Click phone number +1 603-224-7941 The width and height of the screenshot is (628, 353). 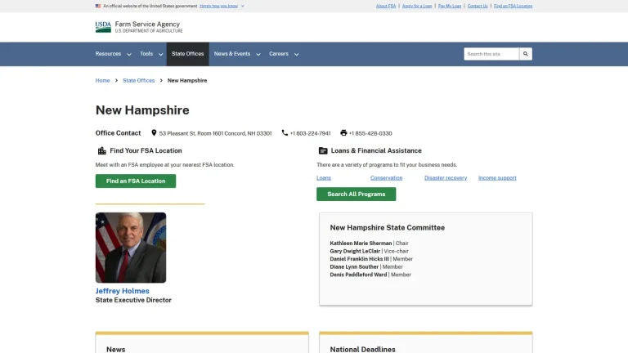[x=311, y=133]
